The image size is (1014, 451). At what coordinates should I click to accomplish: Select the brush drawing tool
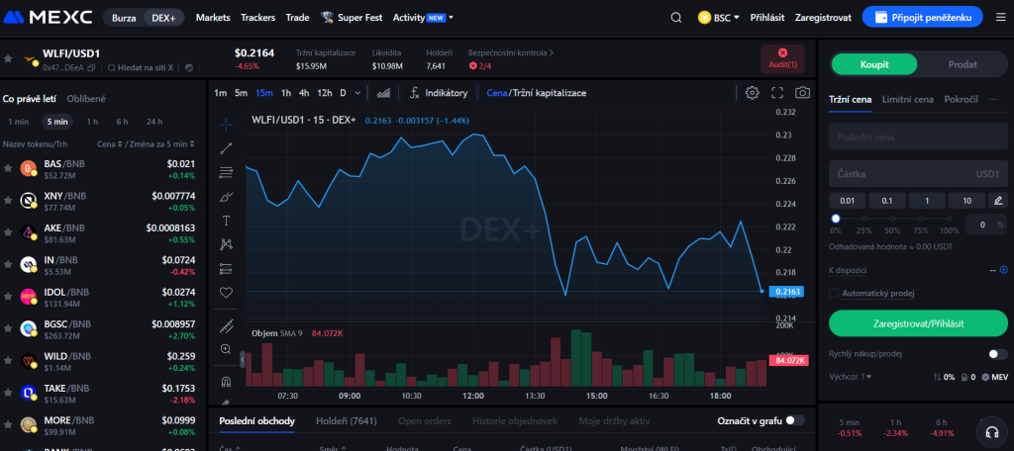pyautogui.click(x=226, y=197)
